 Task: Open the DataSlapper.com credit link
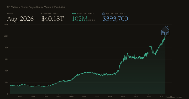(x=174, y=97)
